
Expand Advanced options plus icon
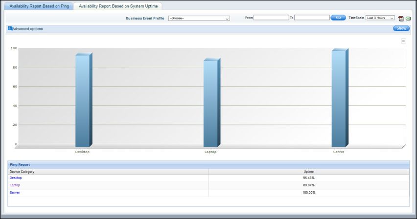point(10,28)
